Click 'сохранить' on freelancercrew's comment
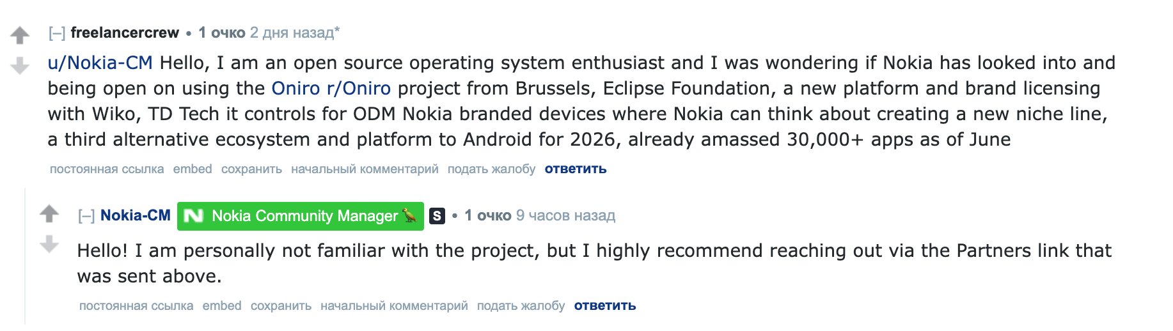Viewport: 1173px width, 331px height. click(251, 169)
